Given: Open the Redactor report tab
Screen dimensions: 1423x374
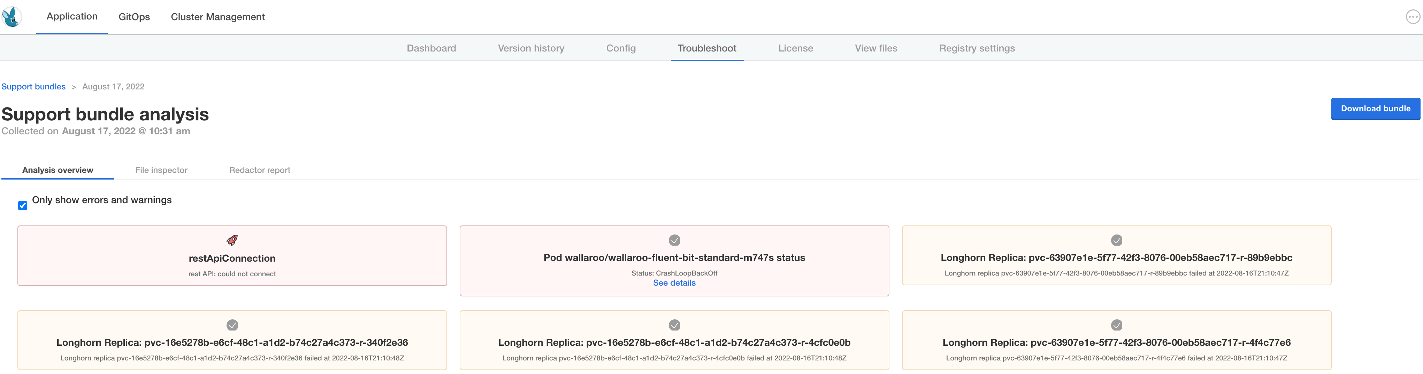Looking at the screenshot, I should coord(260,170).
